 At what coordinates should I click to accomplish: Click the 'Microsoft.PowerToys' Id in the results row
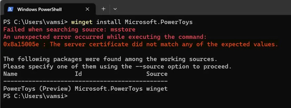click(x=109, y=89)
